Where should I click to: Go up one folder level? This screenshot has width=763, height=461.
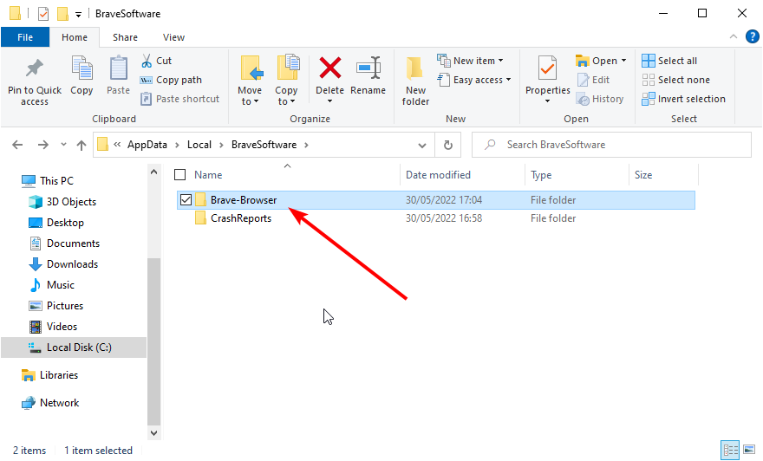point(82,145)
